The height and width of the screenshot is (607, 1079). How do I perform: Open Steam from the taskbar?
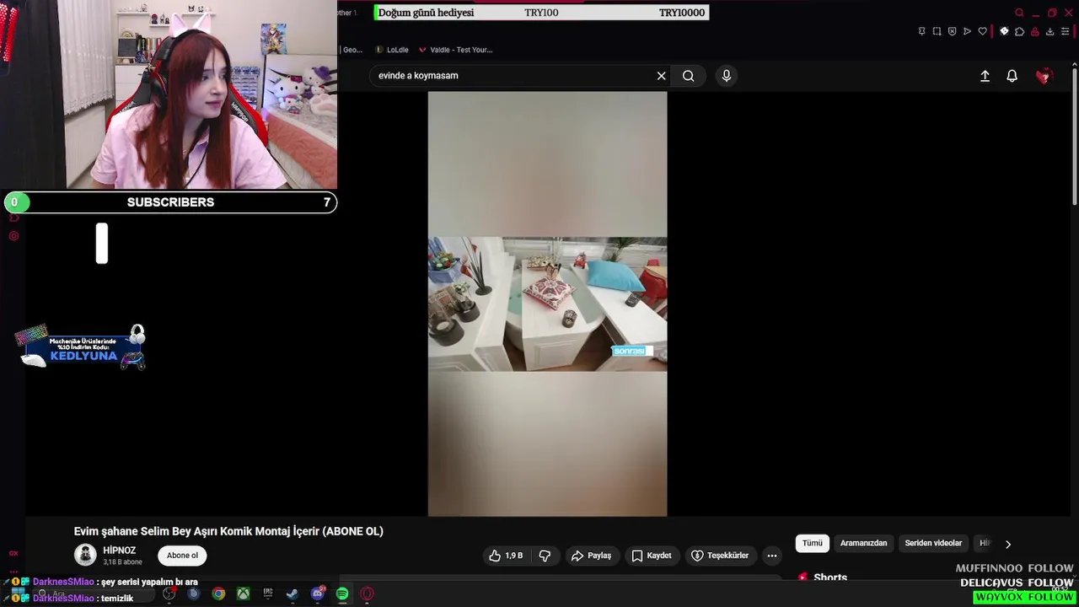click(293, 594)
